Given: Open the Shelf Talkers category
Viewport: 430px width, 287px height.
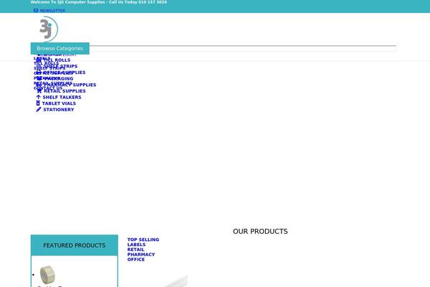Looking at the screenshot, I should pos(62,98).
